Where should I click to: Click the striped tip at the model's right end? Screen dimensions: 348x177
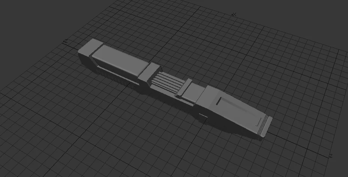[266, 125]
